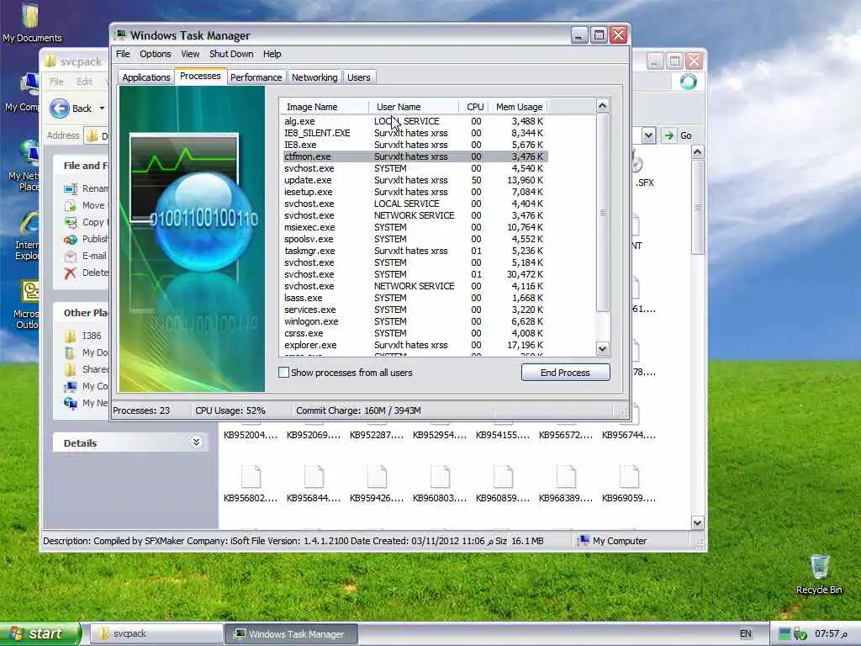
Task: Select the lsass.exe process
Action: tap(414, 298)
